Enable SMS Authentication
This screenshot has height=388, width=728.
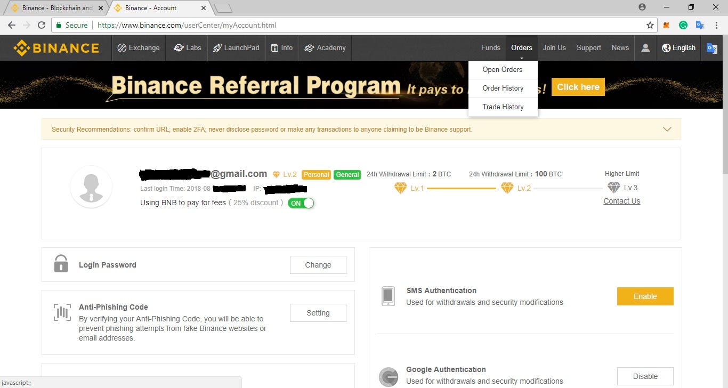pos(645,296)
